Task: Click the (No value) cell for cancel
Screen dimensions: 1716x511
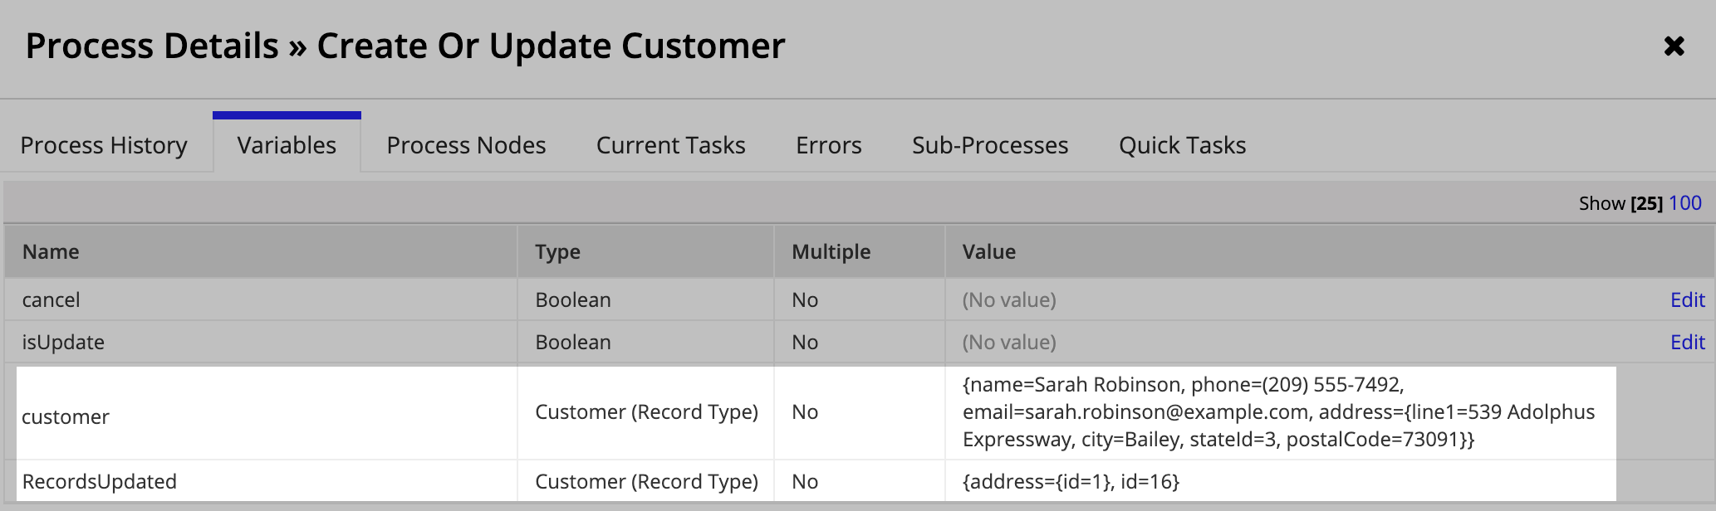Action: click(x=1009, y=300)
